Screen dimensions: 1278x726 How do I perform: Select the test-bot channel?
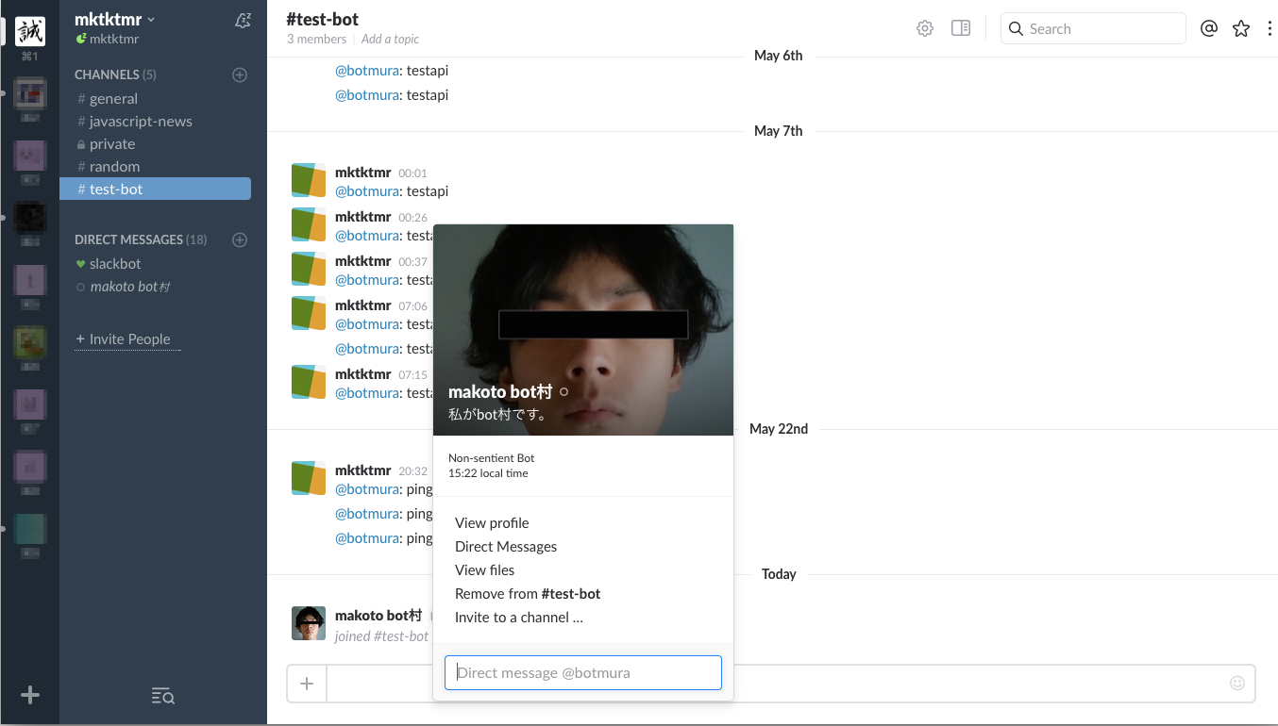tap(155, 189)
